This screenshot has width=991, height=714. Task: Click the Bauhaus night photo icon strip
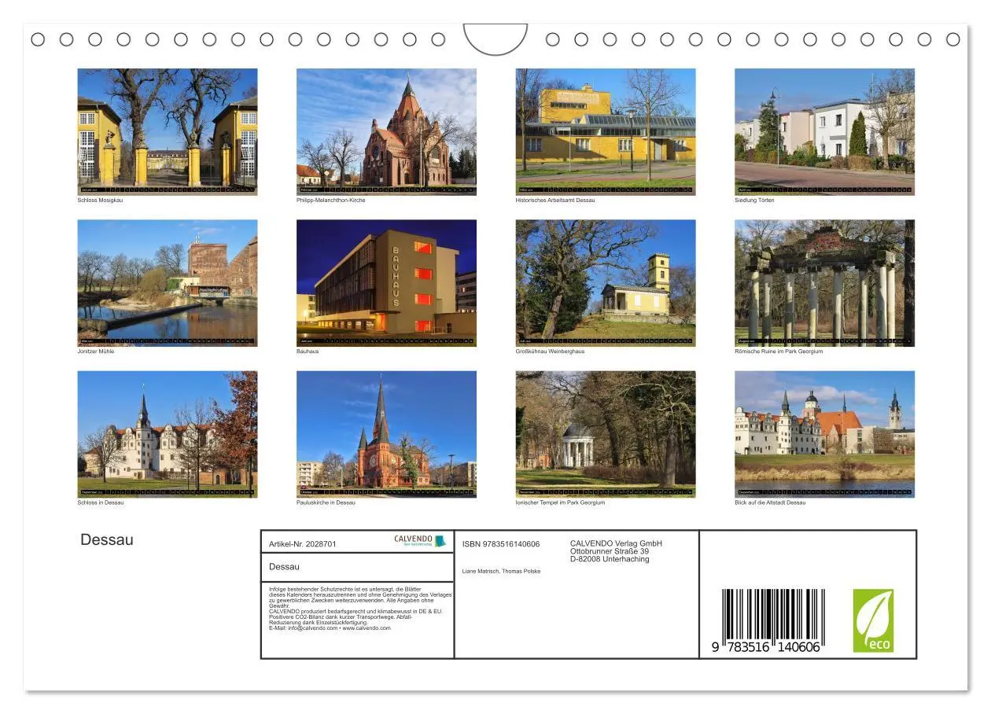tap(387, 341)
